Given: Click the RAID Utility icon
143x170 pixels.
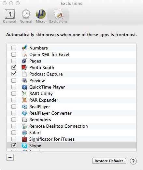Looking at the screenshot, I should click(x=24, y=93).
